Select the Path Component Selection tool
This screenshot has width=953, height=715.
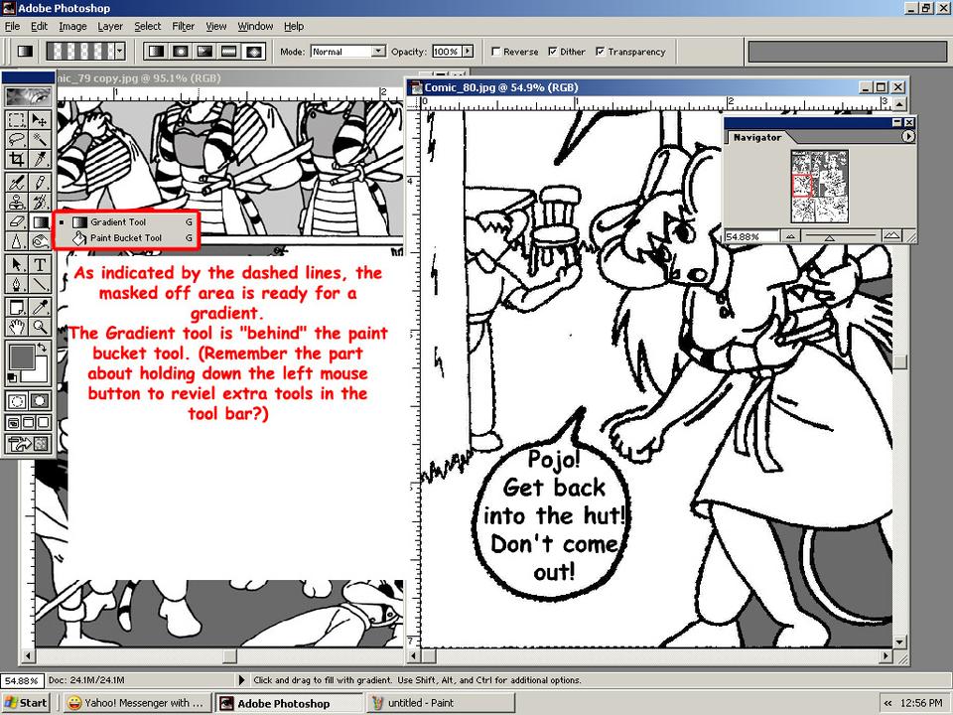point(17,264)
